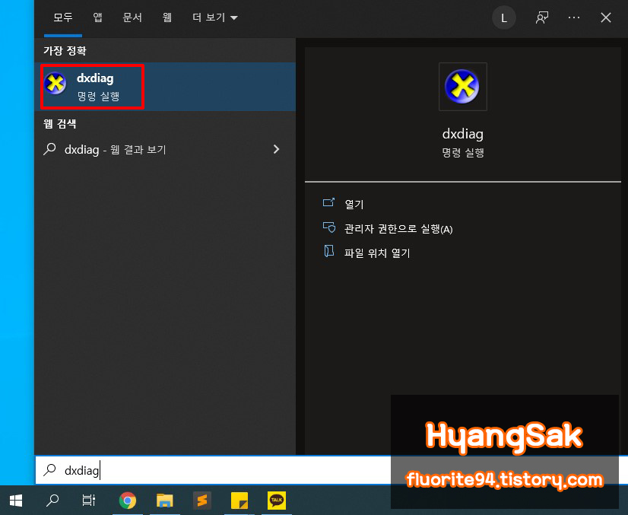The image size is (628, 515).
Task: Close the search panel with X
Action: click(x=605, y=17)
